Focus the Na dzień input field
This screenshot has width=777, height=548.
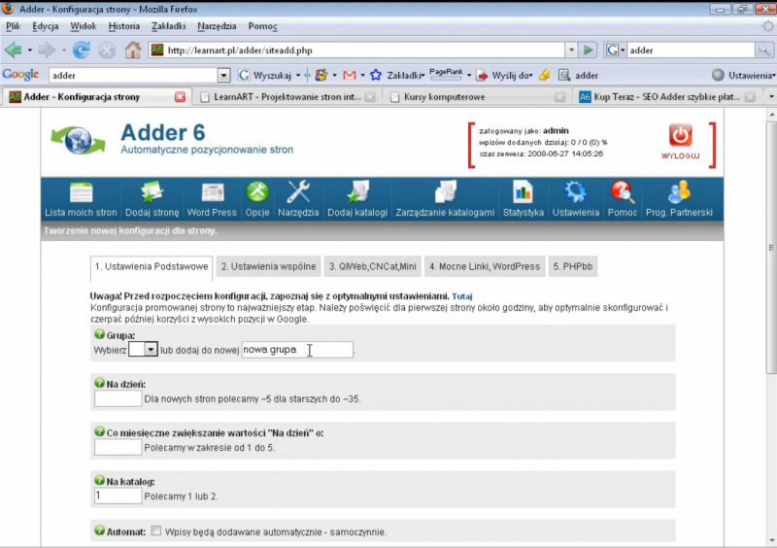click(118, 398)
